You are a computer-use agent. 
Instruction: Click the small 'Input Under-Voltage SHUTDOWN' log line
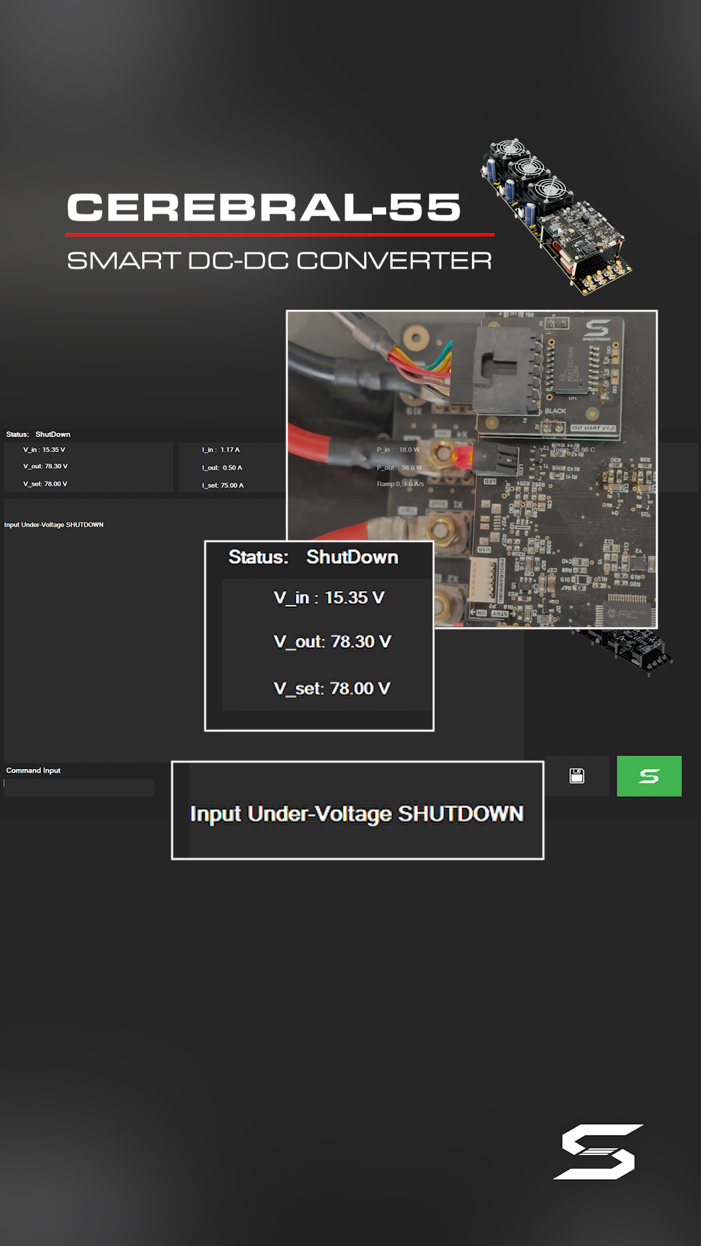[x=54, y=525]
